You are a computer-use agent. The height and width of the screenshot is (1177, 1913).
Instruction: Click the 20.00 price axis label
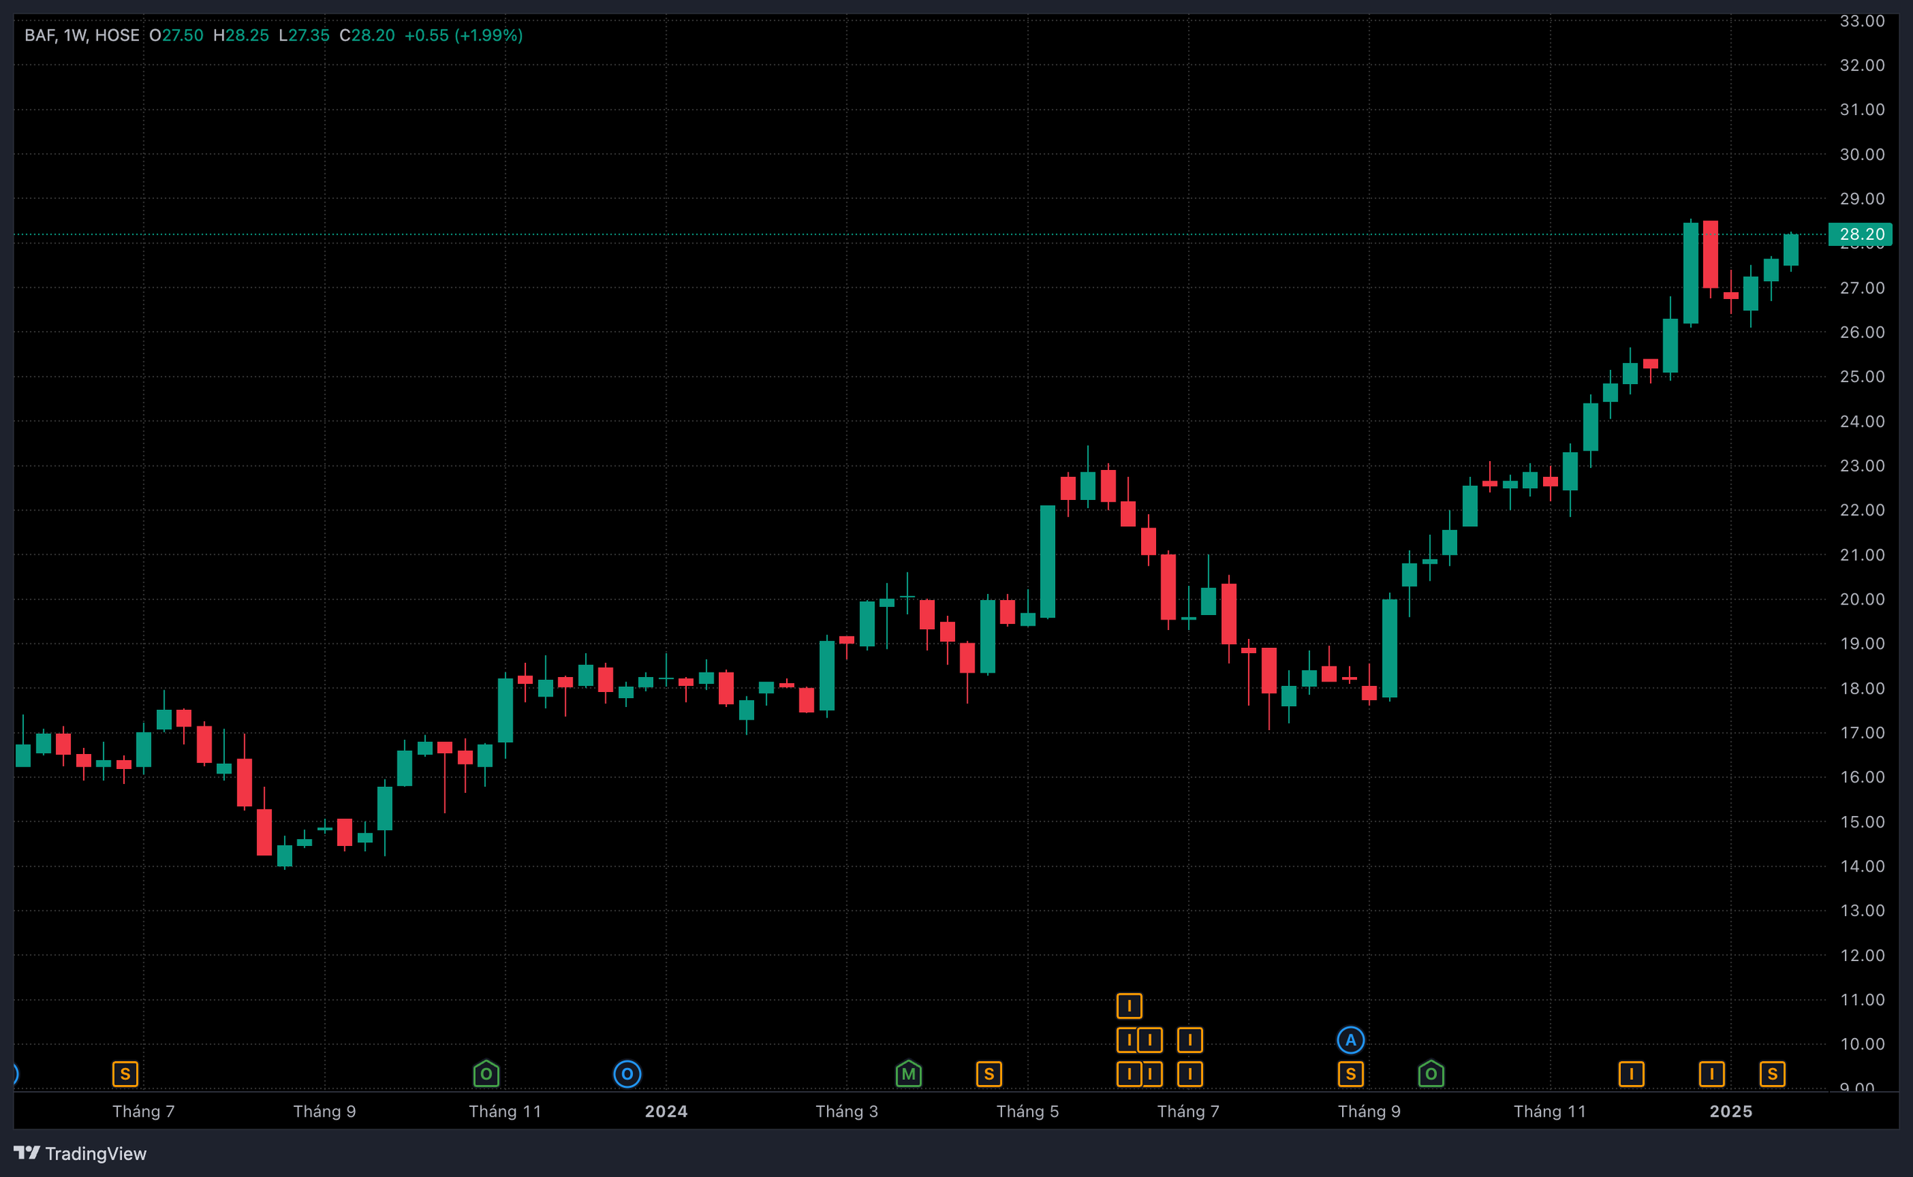click(1862, 599)
